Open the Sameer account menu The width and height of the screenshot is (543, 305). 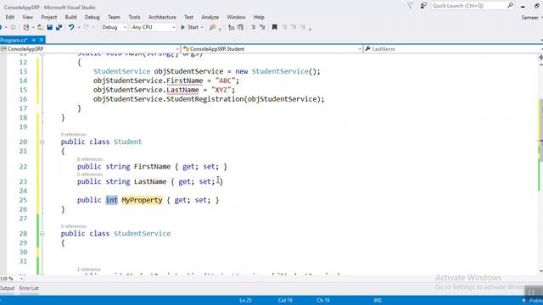(x=531, y=17)
